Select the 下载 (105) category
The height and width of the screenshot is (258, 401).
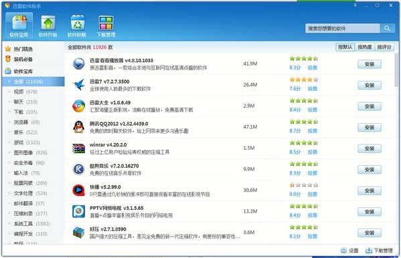25,112
